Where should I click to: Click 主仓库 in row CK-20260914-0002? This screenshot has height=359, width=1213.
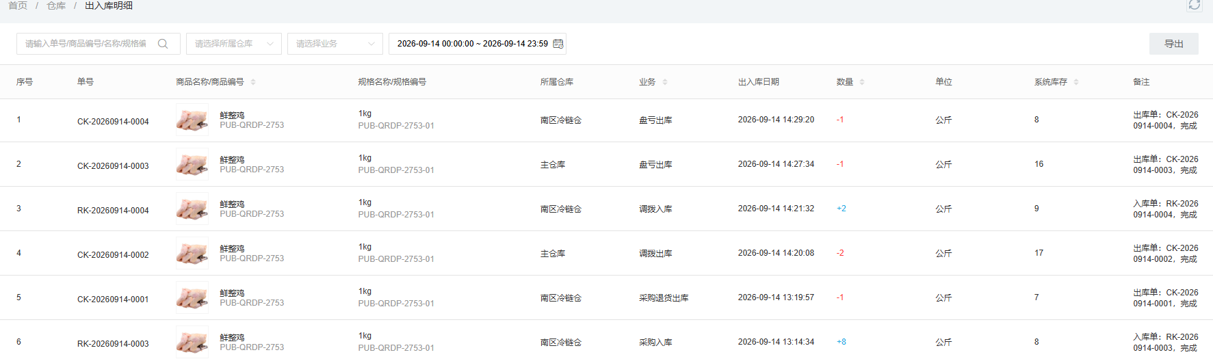click(553, 254)
